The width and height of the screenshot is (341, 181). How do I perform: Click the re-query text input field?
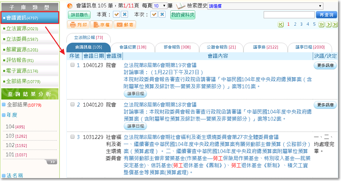[x=289, y=15]
